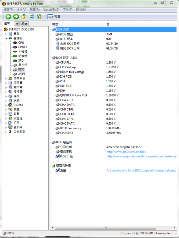
Task: Click the 組態 category icon
Action: point(10,123)
